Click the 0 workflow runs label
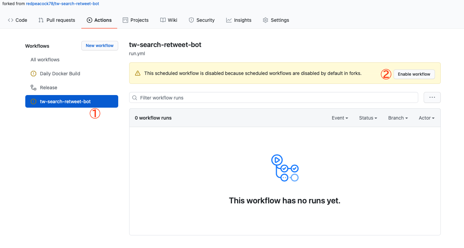The width and height of the screenshot is (464, 248). (153, 118)
